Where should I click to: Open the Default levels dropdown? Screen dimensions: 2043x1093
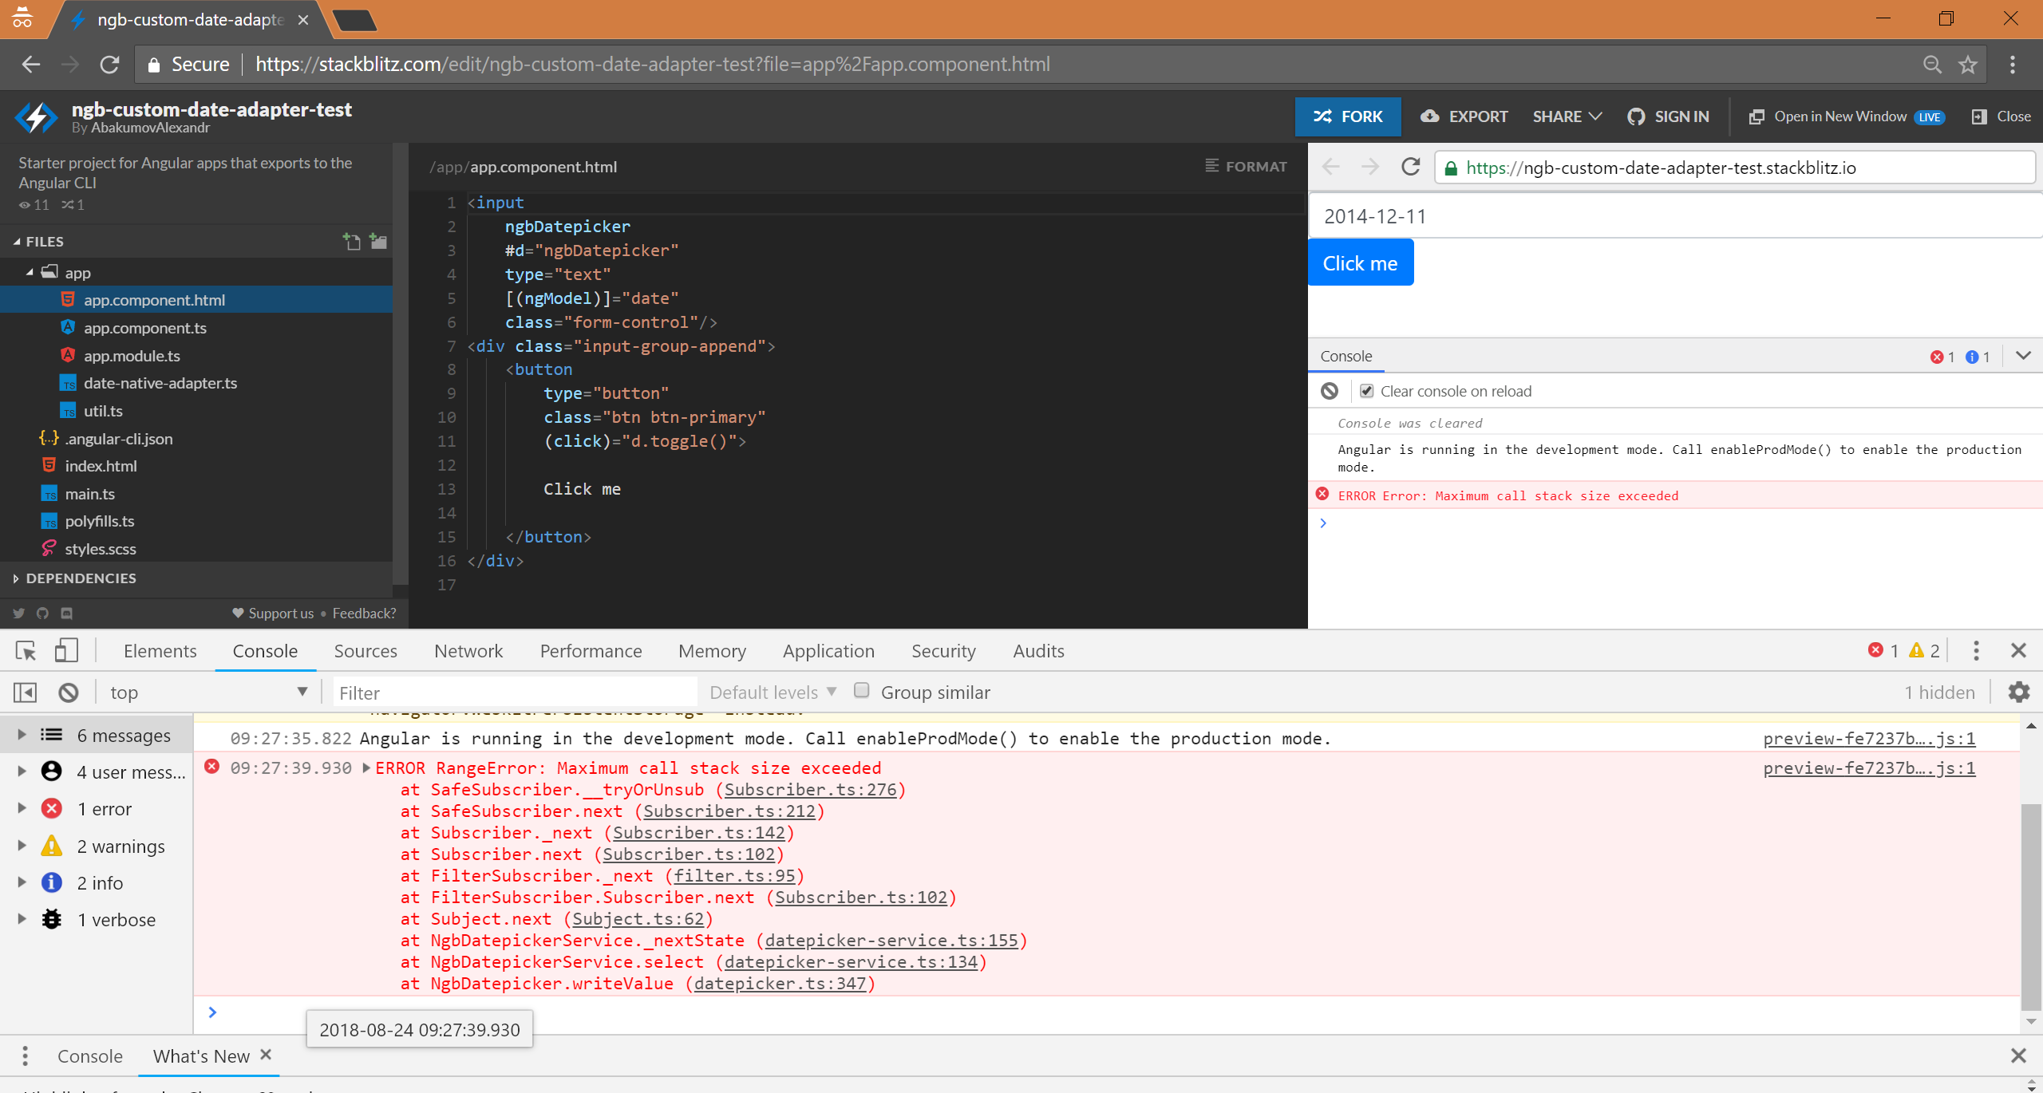click(x=770, y=691)
